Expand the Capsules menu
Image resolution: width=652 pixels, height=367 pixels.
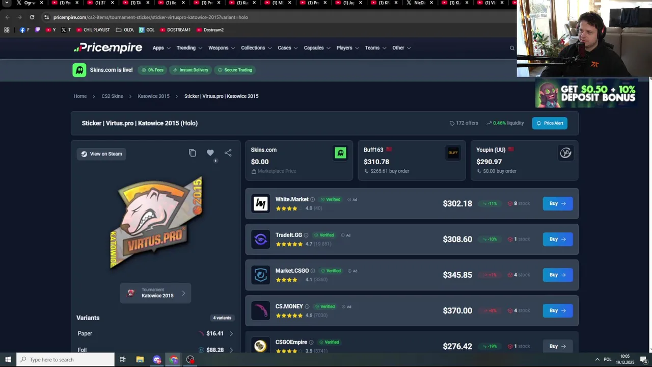point(317,48)
